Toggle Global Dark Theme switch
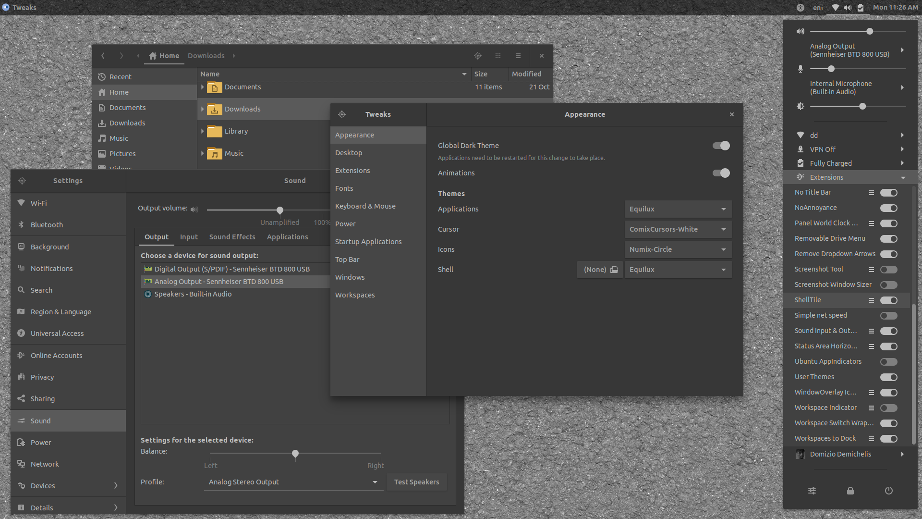 [721, 146]
